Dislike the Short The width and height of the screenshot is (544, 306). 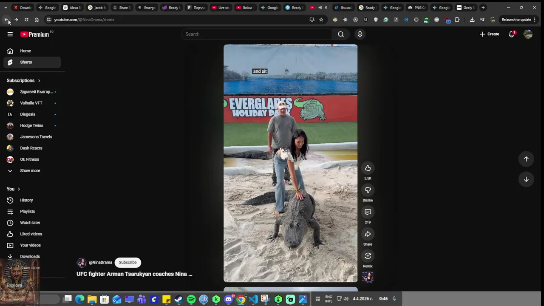368,190
